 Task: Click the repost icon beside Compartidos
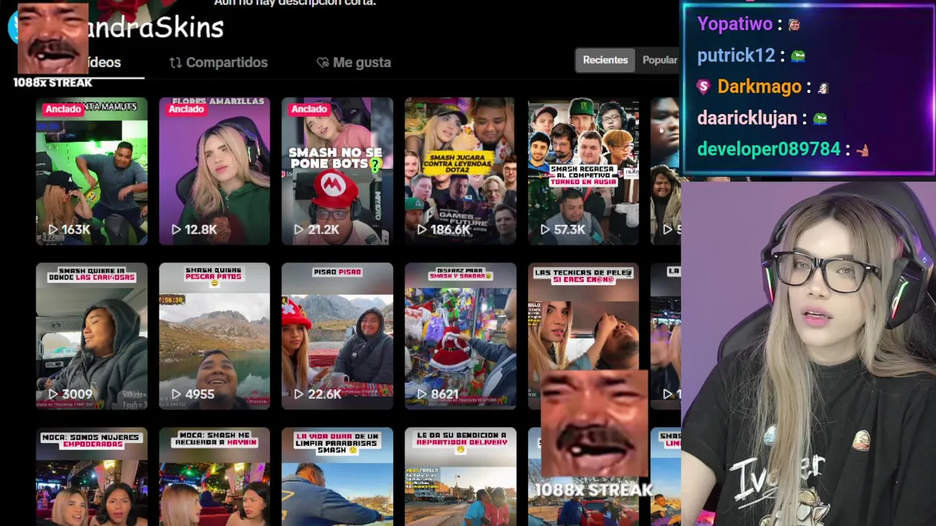tap(175, 63)
